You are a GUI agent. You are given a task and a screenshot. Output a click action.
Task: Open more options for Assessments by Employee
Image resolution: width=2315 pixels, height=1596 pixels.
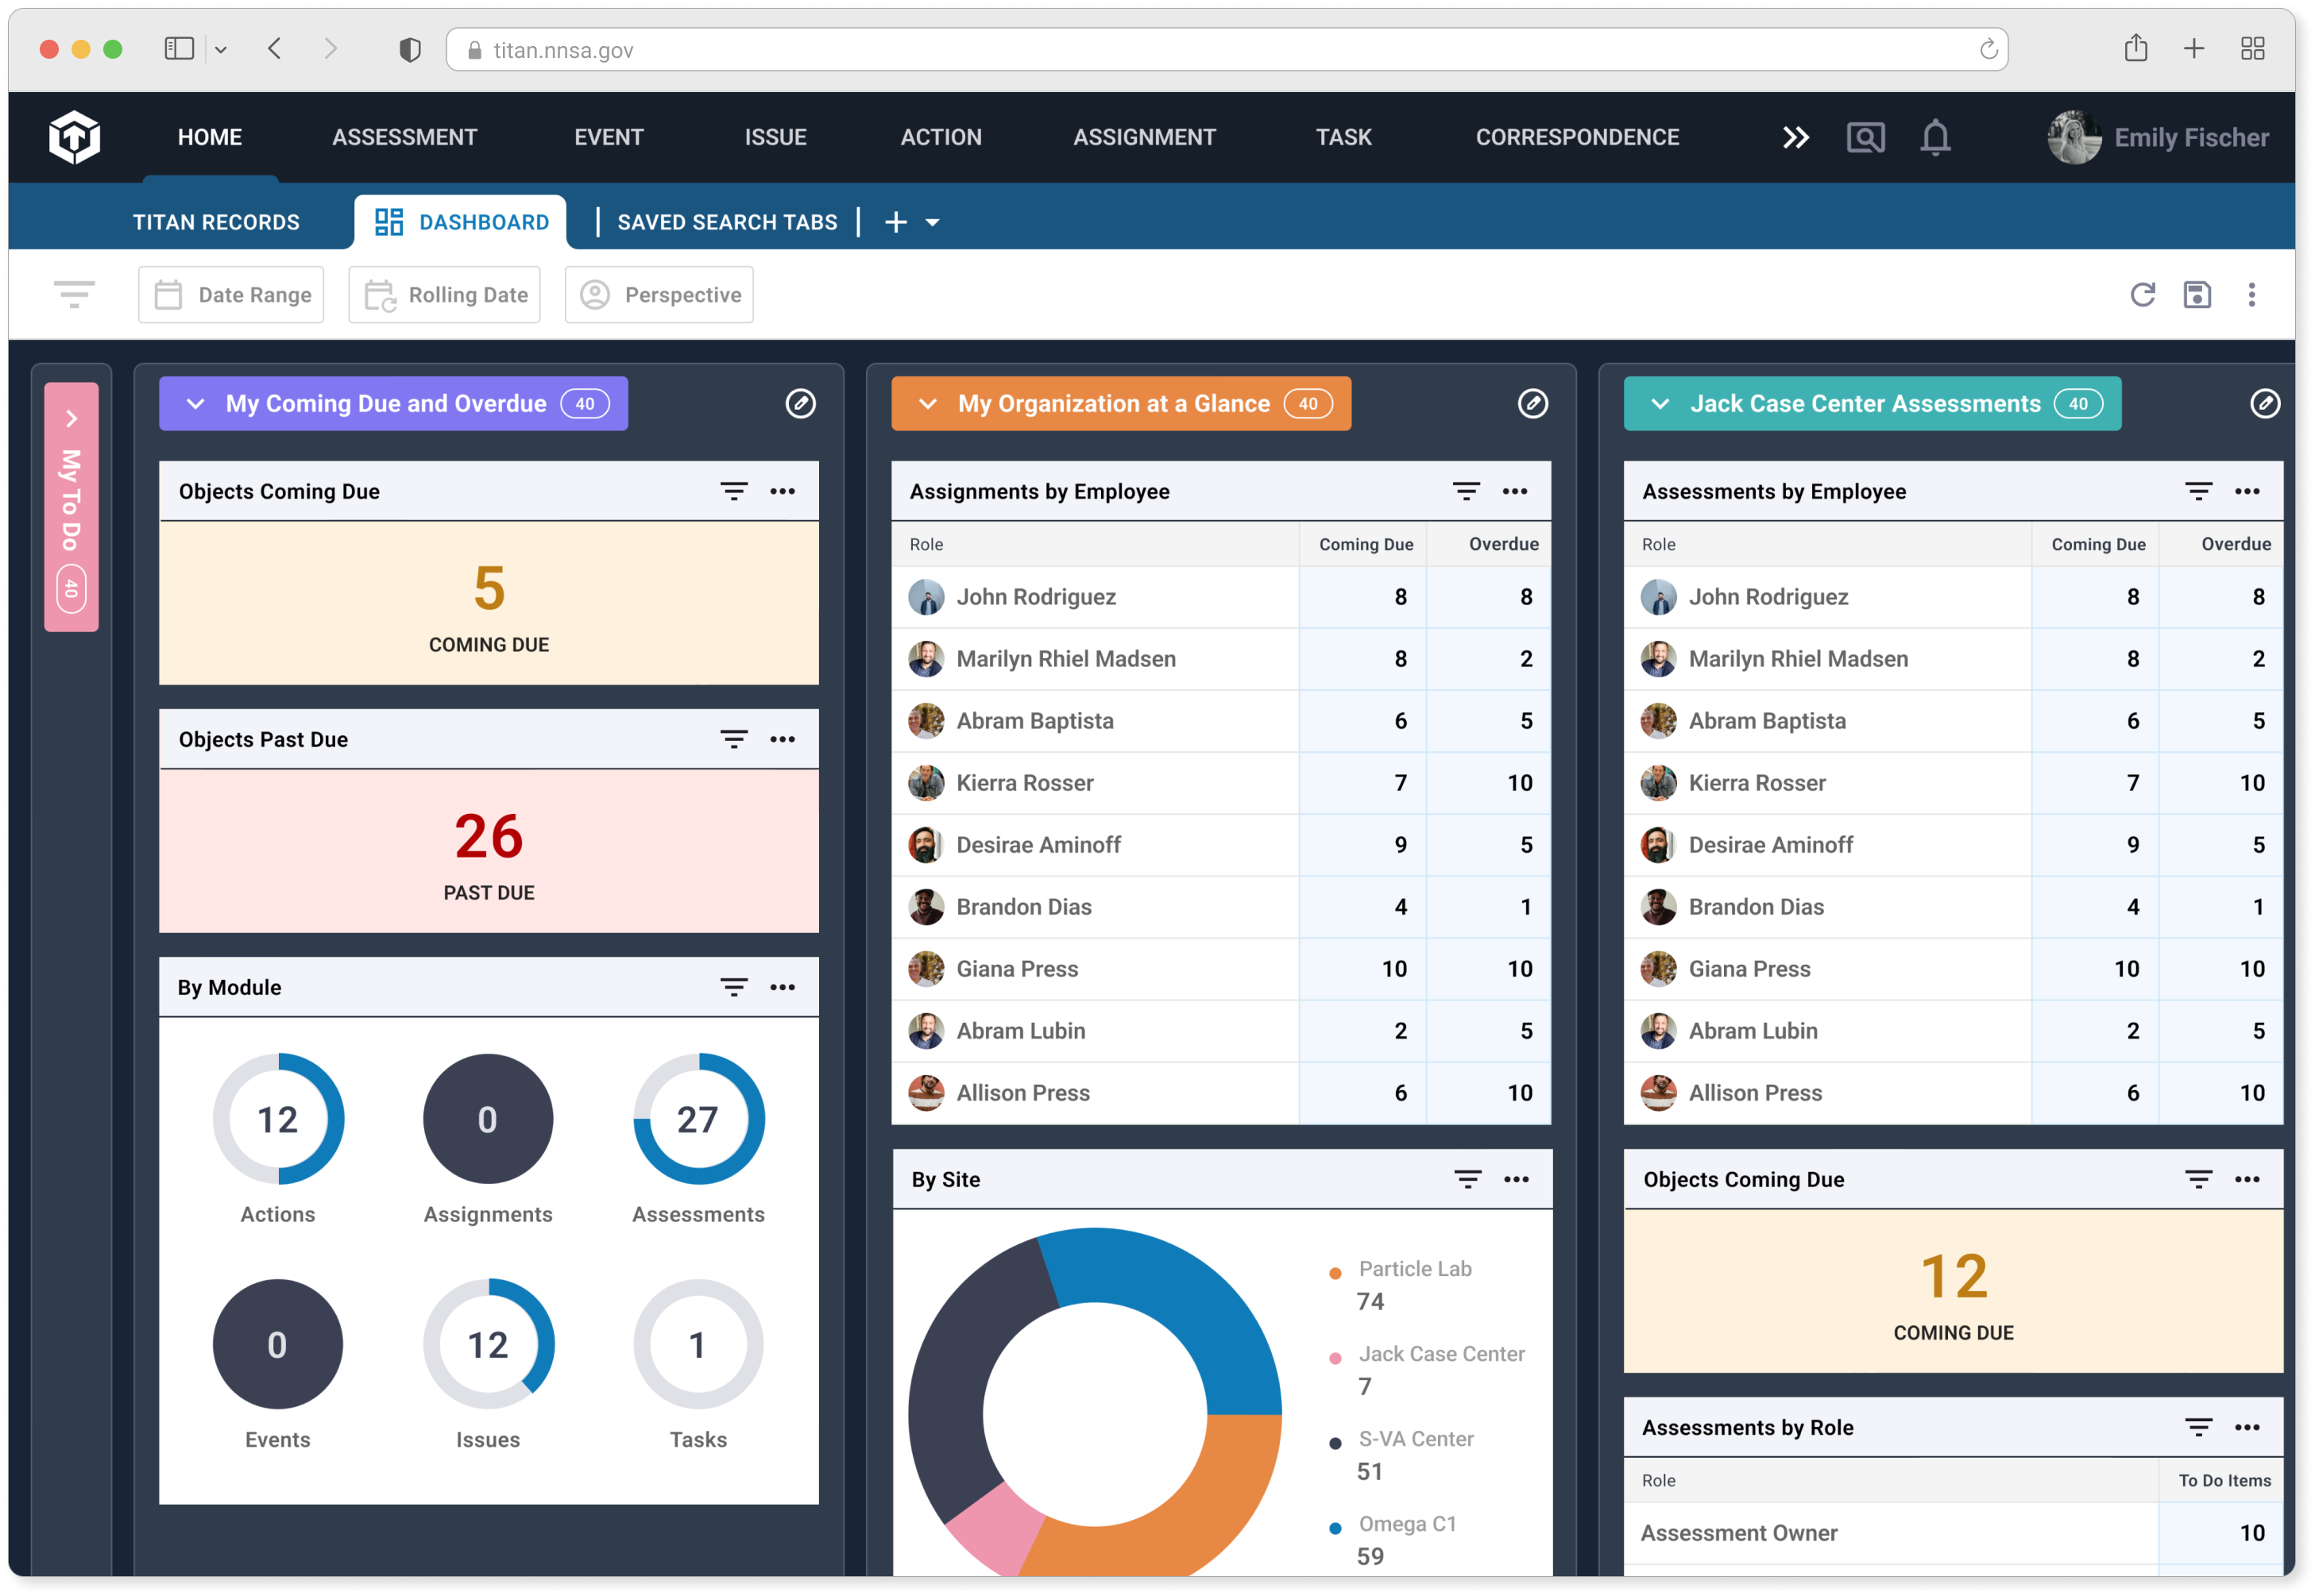pyautogui.click(x=2247, y=491)
